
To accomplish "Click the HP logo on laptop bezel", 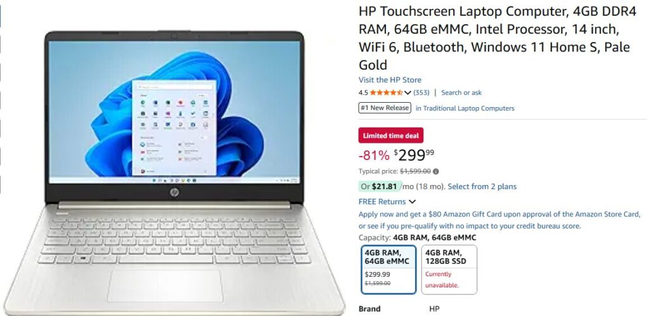I will click(174, 192).
